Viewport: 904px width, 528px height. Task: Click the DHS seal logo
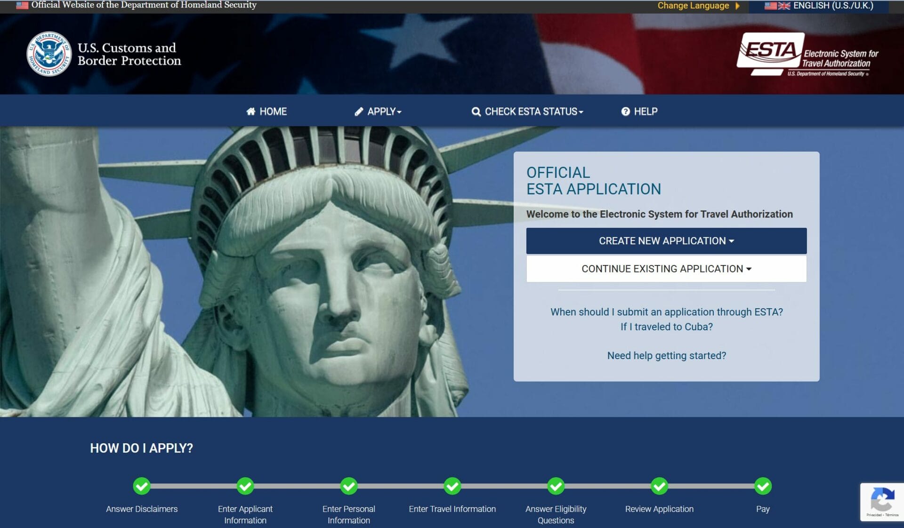(x=49, y=54)
